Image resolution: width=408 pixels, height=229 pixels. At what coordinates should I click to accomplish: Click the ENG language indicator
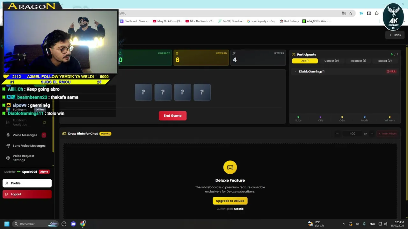[x=372, y=224]
